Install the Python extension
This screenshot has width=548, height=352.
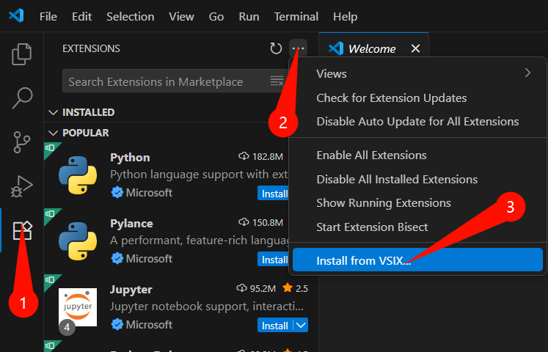pos(274,194)
